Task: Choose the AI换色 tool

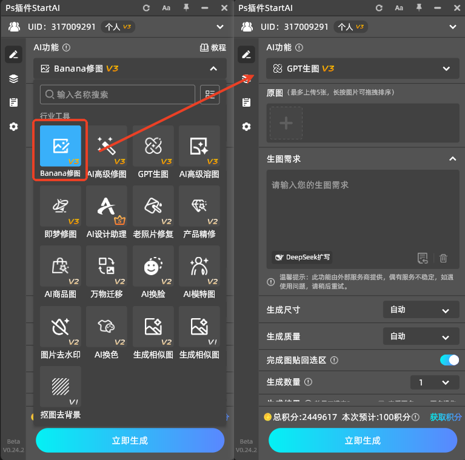Action: (107, 326)
